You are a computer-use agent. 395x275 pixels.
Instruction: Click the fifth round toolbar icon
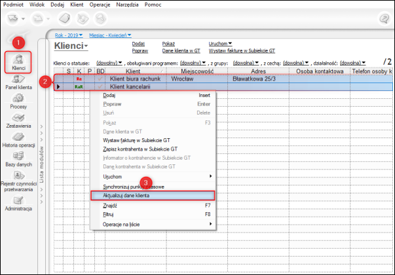pos(100,18)
